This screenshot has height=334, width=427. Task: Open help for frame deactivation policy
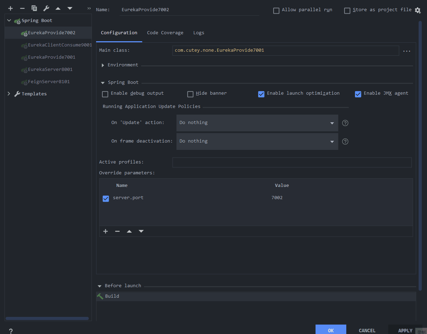click(345, 141)
